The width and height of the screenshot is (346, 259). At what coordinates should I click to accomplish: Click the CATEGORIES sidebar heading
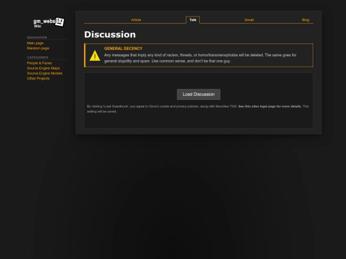pos(38,58)
